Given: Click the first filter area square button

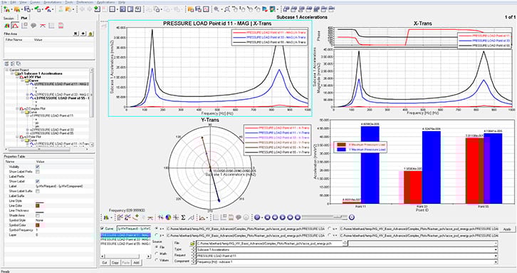Looking at the screenshot, I should coord(75,34).
